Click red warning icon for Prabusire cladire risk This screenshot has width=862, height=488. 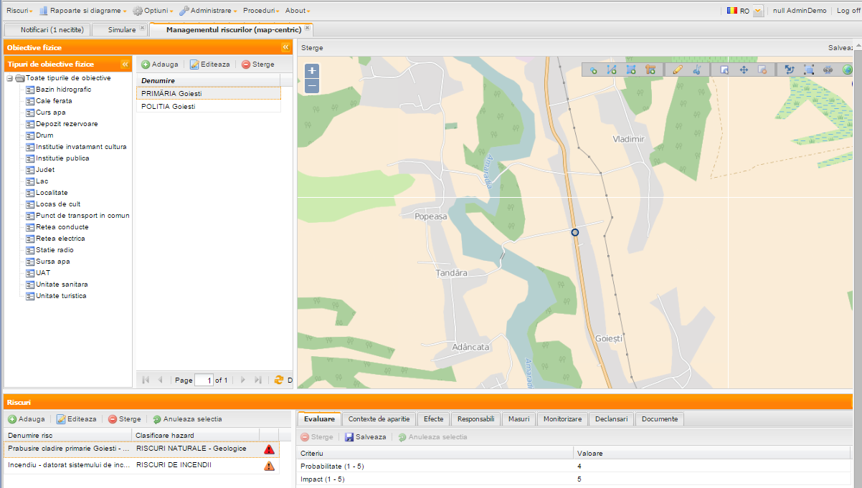click(x=269, y=449)
